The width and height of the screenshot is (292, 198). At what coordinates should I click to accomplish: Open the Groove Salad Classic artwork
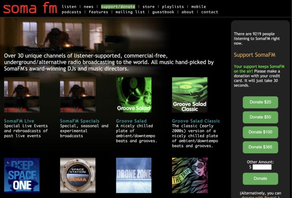tap(190, 95)
